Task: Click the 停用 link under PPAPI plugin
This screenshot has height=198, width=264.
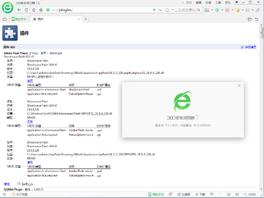Action: tap(30, 81)
